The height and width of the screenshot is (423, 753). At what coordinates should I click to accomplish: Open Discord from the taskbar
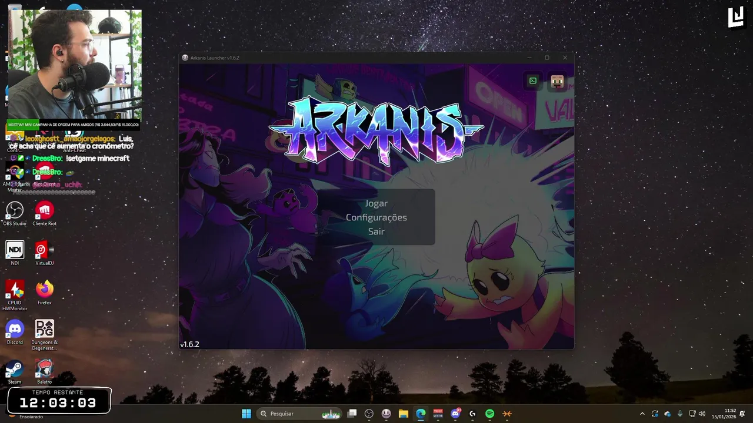pyautogui.click(x=455, y=414)
